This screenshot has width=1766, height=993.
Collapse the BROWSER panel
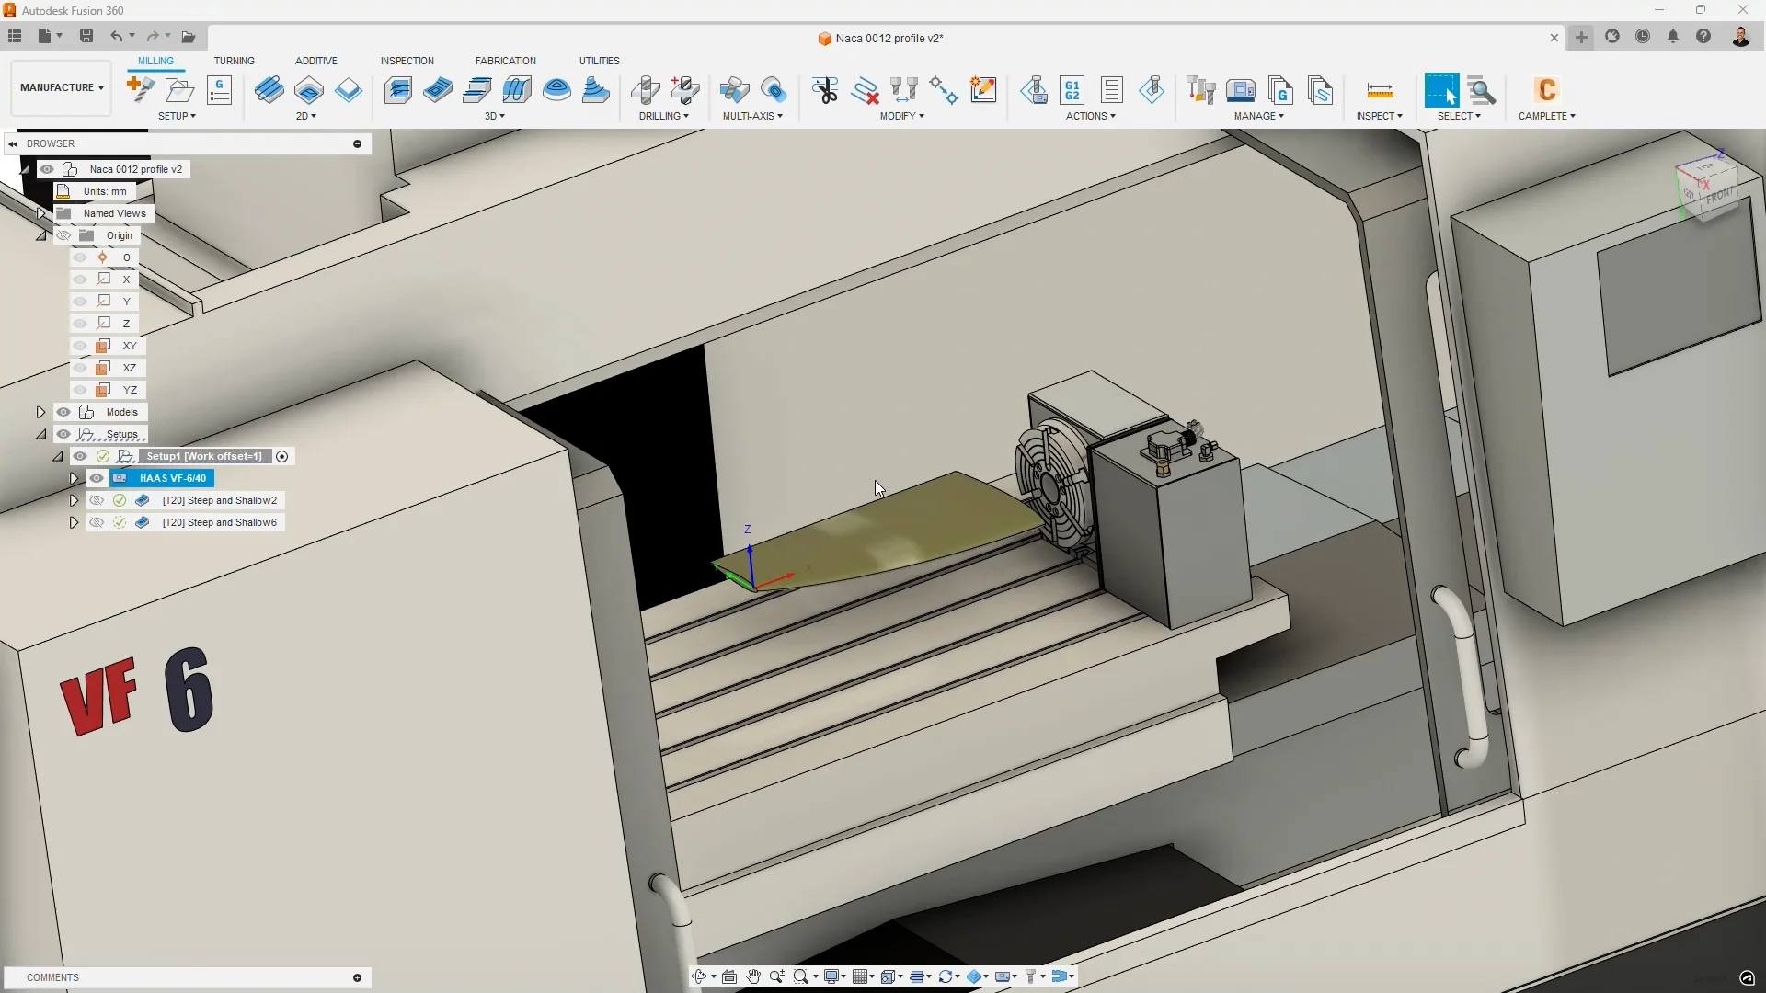click(x=12, y=143)
